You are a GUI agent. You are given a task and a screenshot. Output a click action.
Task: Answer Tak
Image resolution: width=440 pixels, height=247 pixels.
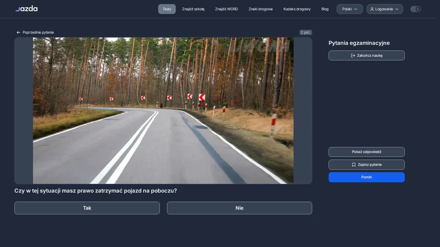click(87, 208)
